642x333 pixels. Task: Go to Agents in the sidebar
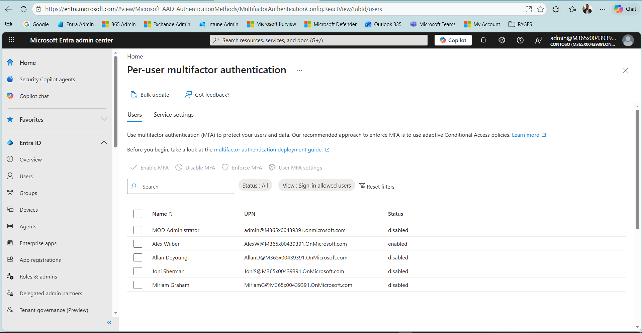[28, 226]
